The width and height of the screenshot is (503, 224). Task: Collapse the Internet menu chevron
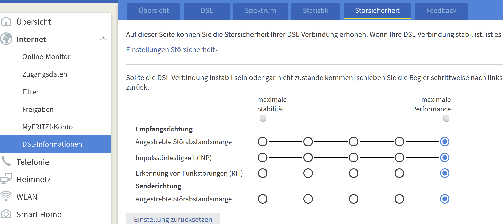(x=103, y=39)
